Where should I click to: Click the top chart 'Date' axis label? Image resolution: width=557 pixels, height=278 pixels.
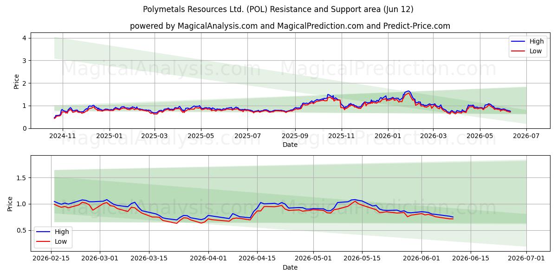click(290, 145)
